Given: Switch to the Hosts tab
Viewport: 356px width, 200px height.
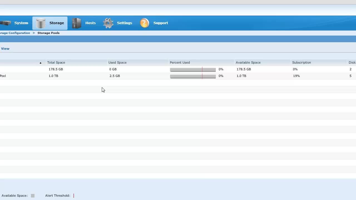Looking at the screenshot, I should point(90,23).
